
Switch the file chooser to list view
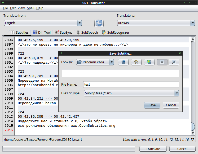(x=162, y=62)
